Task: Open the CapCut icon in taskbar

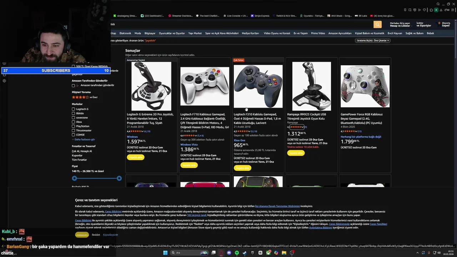Action: [x=260, y=253]
